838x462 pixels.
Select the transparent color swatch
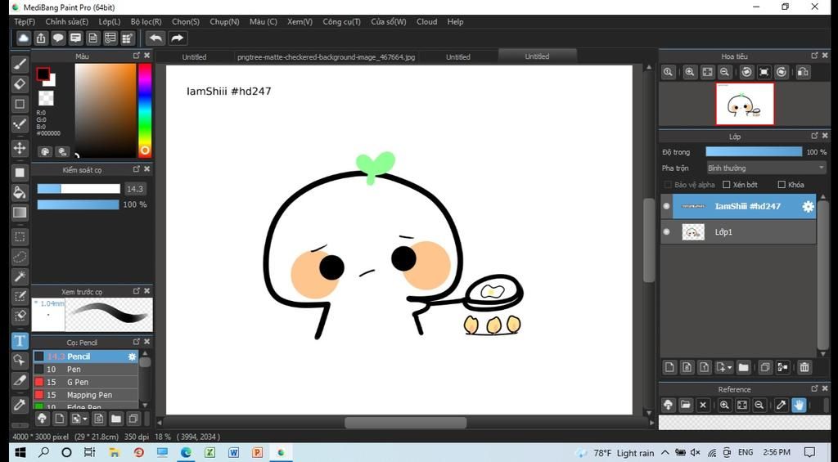[46, 98]
